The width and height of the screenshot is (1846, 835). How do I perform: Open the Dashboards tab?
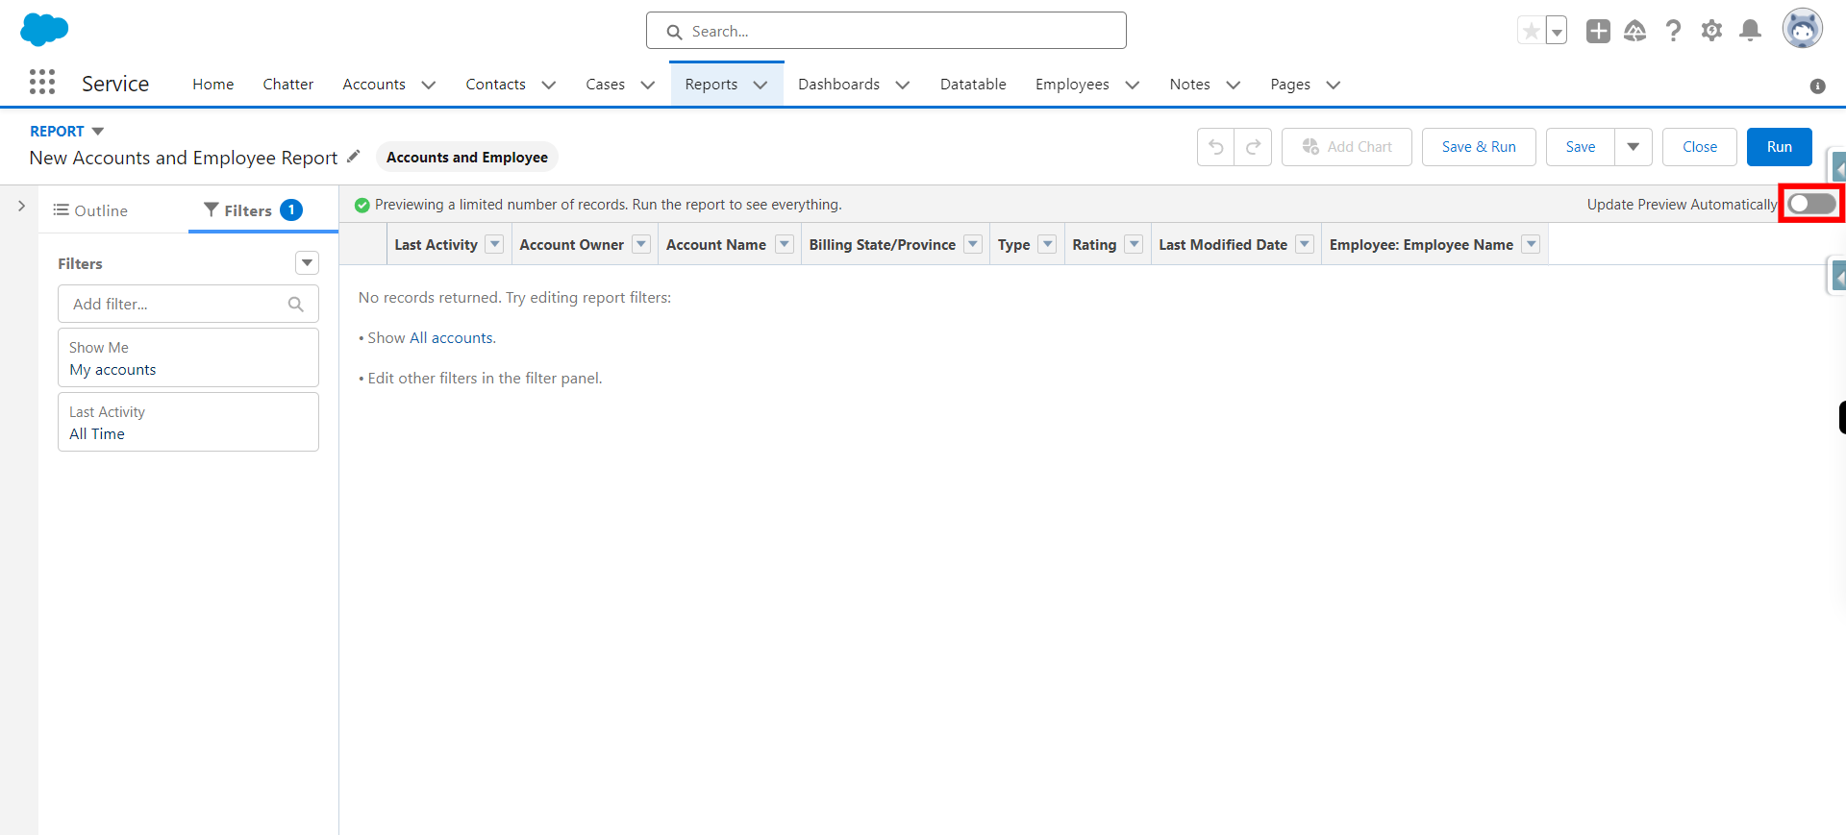click(x=838, y=85)
